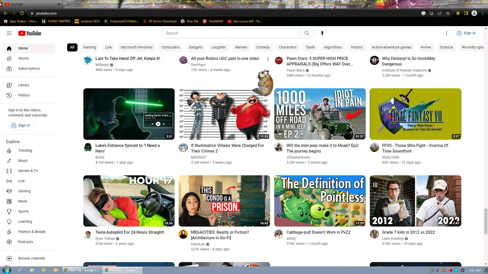Open the MrBeast channel link
Screen dimensions: 488x274
102,65
